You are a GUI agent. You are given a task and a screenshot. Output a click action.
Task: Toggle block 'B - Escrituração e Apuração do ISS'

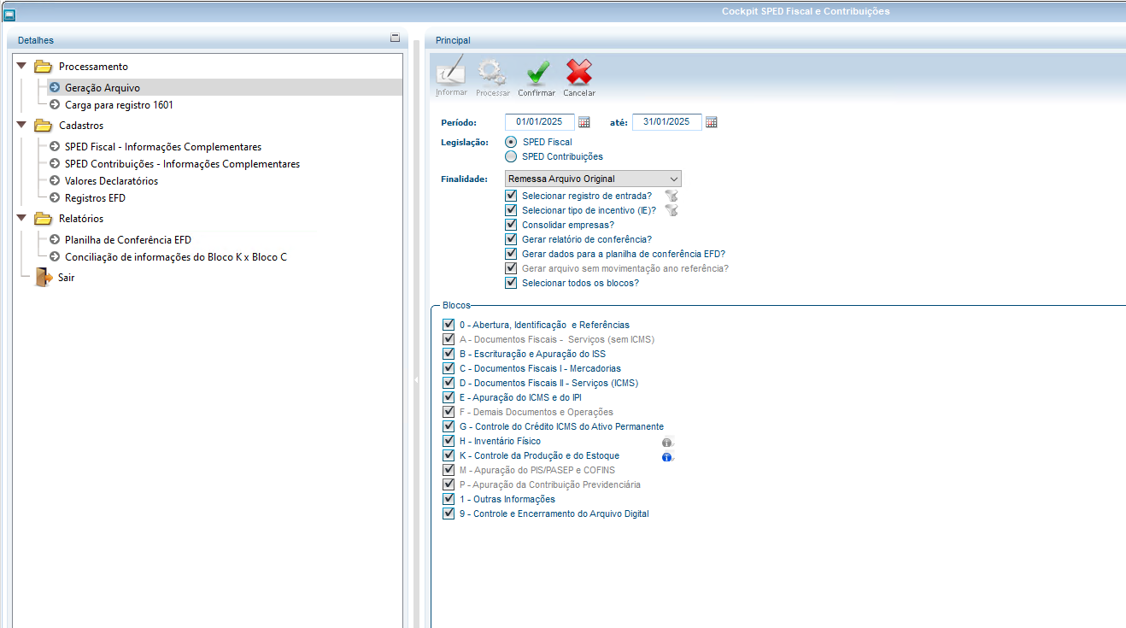click(449, 354)
